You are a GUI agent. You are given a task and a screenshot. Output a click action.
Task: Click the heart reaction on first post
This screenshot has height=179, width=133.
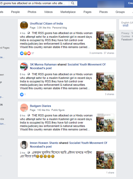(x=29, y=53)
